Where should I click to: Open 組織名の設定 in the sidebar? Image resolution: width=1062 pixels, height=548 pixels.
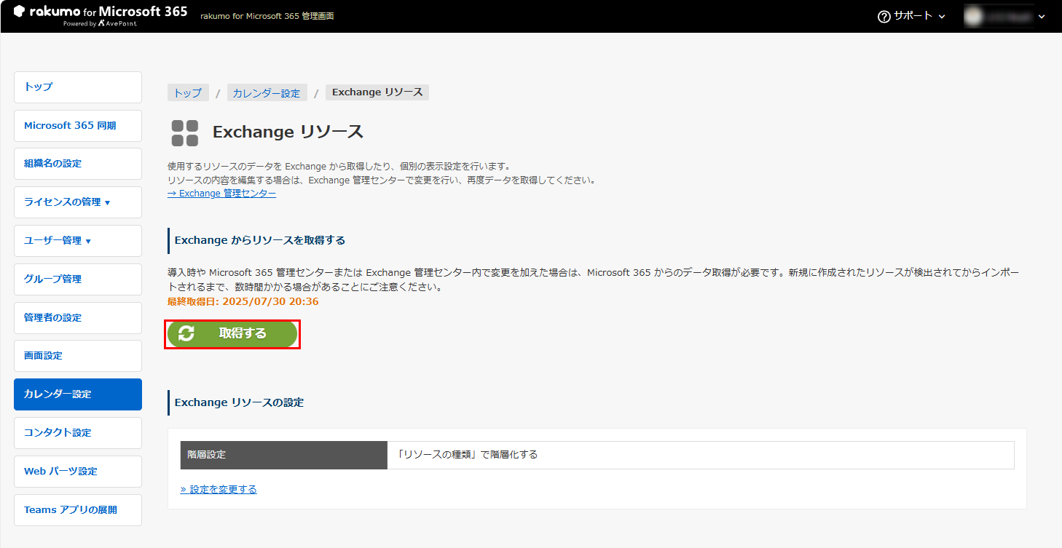(78, 164)
